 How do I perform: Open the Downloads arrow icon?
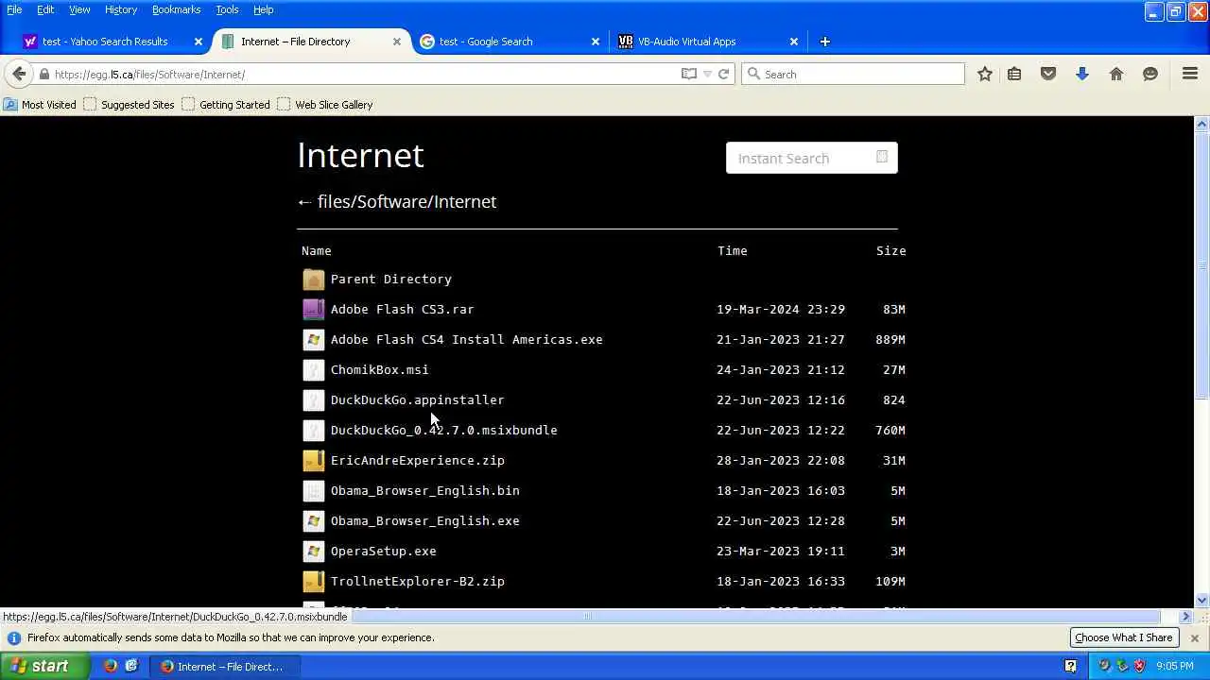(x=1082, y=74)
